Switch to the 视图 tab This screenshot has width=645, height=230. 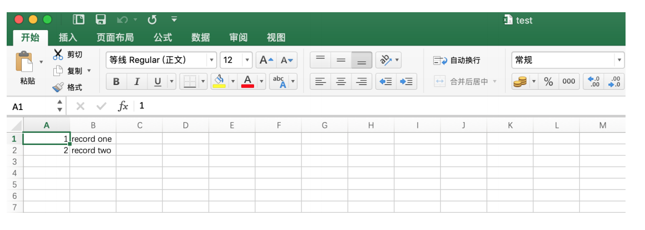(276, 38)
